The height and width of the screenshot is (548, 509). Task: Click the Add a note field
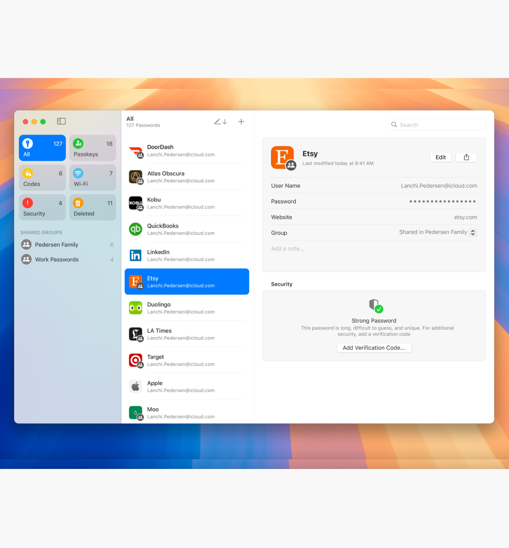pos(287,249)
